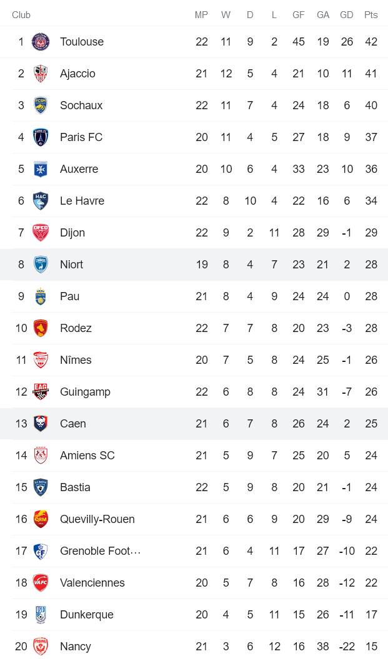Select the Guingamp club badge
This screenshot has height=669, width=388.
tap(41, 391)
